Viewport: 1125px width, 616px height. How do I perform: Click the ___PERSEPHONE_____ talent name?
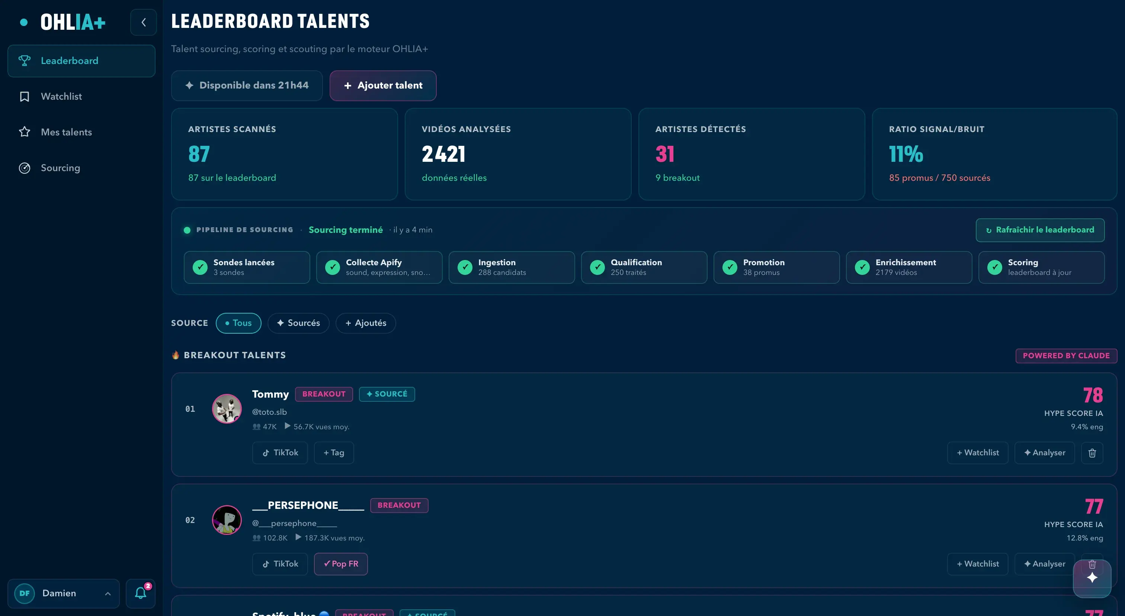pos(308,506)
